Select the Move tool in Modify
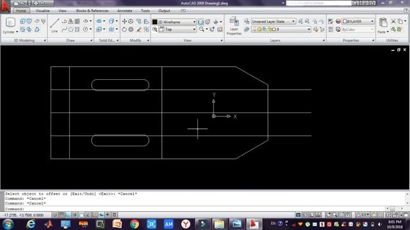This screenshot has width=410, height=230. click(124, 21)
